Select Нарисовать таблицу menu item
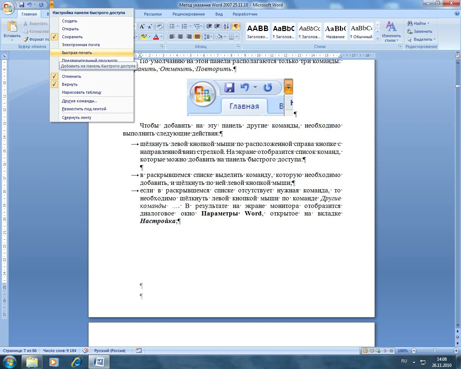 click(x=92, y=92)
